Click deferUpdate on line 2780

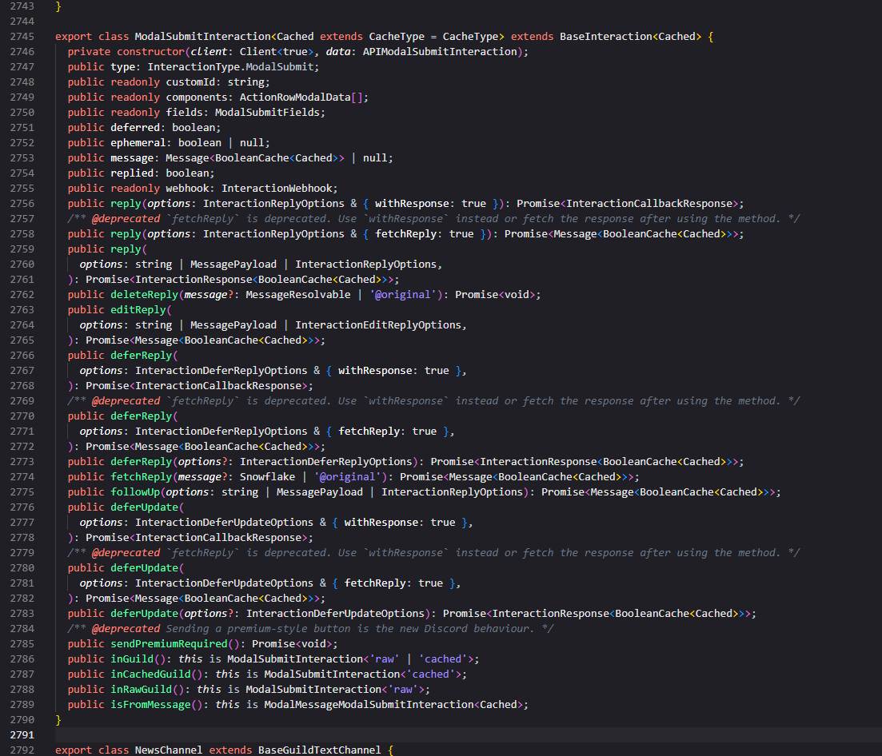144,567
